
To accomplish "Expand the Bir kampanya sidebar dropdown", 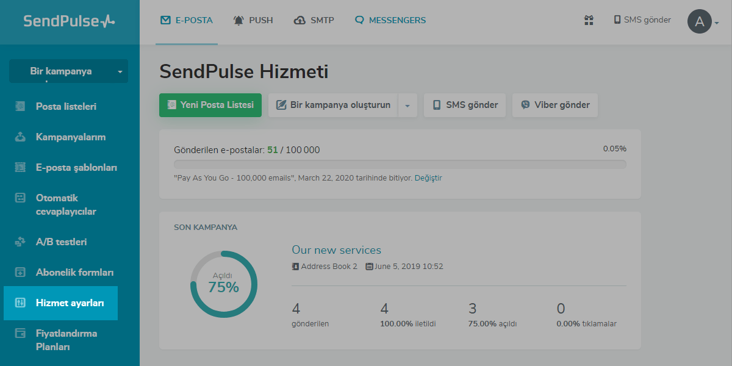I will (x=120, y=71).
